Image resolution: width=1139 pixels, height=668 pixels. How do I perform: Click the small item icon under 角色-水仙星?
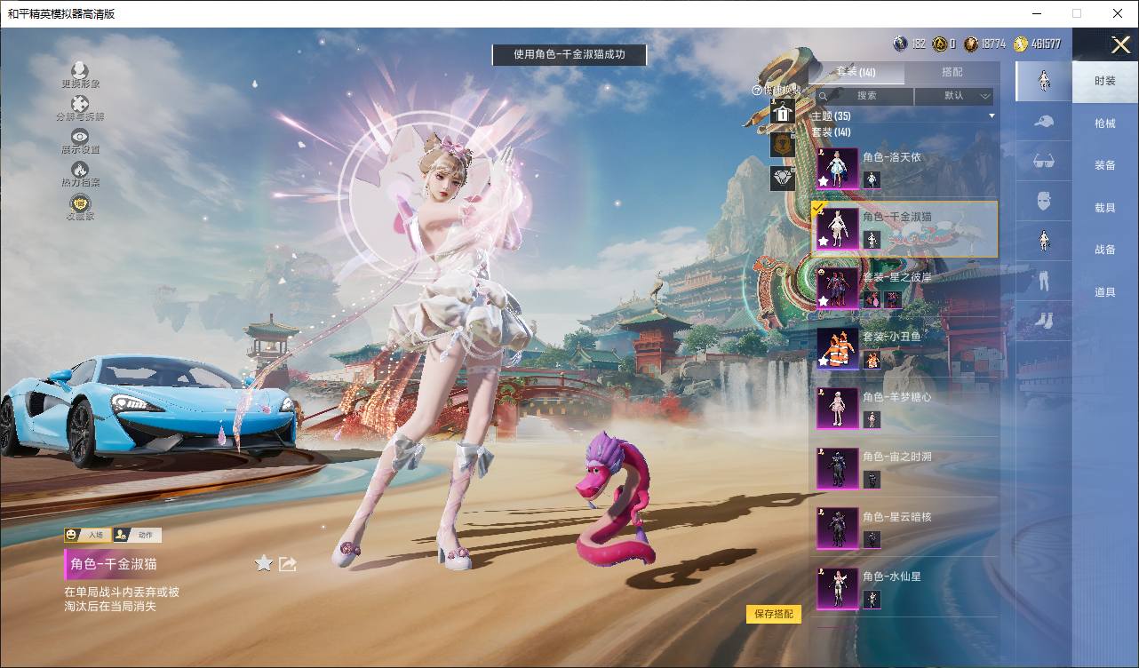[872, 599]
